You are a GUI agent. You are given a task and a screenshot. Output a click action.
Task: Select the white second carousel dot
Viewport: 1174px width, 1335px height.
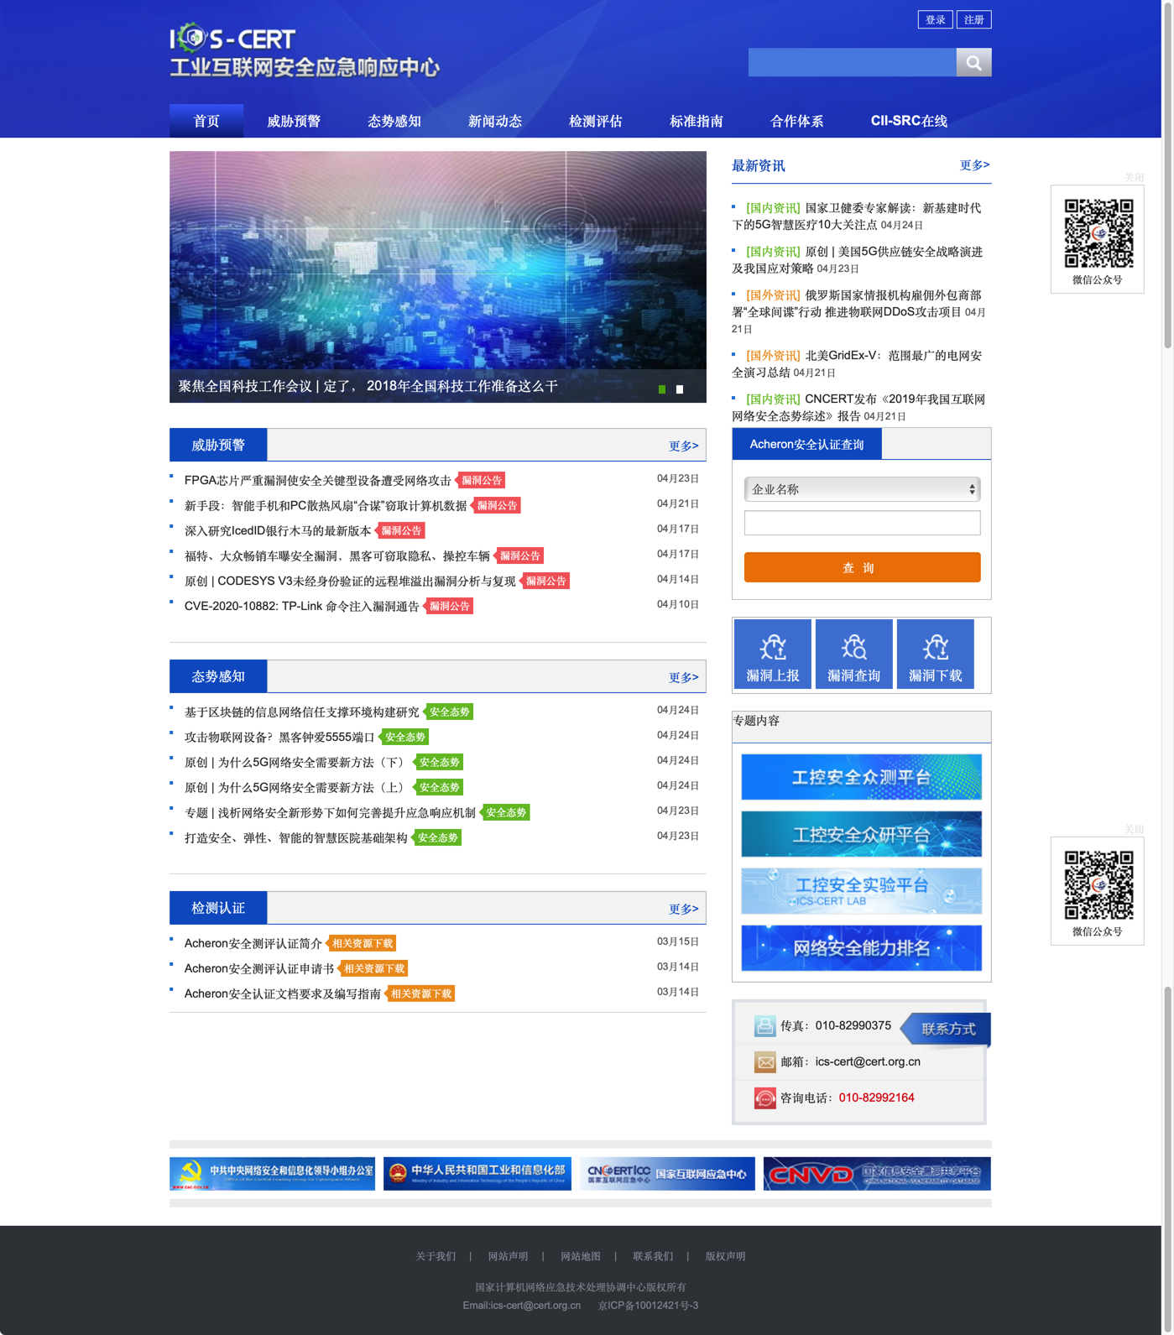[680, 389]
